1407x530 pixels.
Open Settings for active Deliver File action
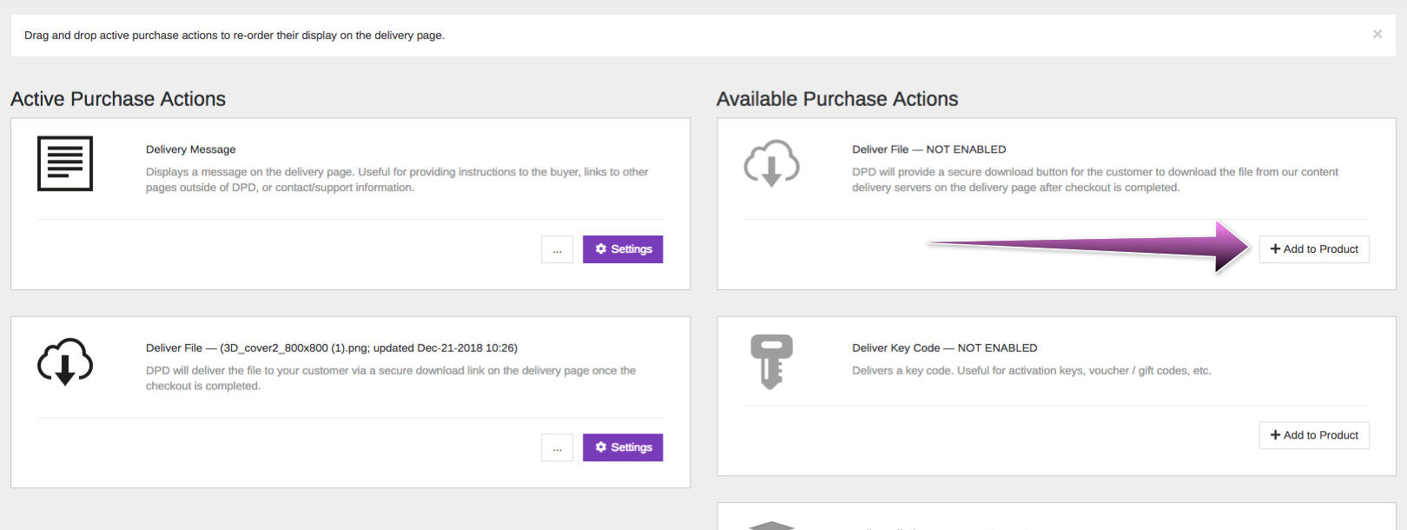click(x=623, y=447)
